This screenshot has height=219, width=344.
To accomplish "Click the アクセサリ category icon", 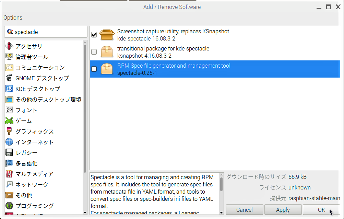I will pyautogui.click(x=9, y=46).
